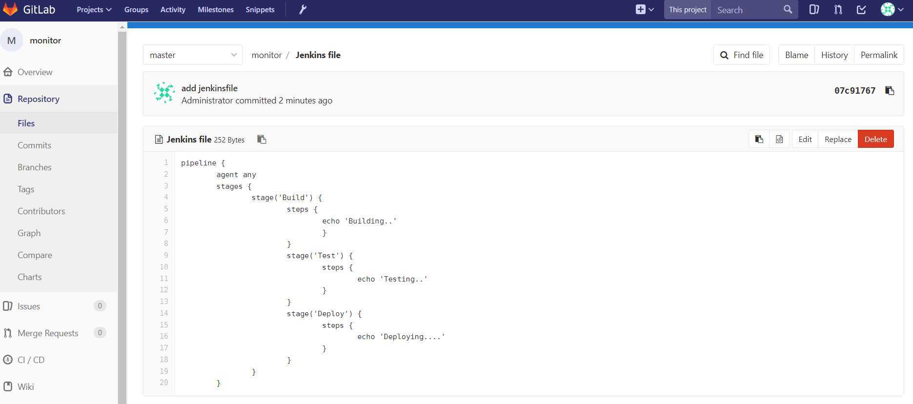913x404 pixels.
Task: Open Branches in the repository sidebar
Action: (34, 167)
